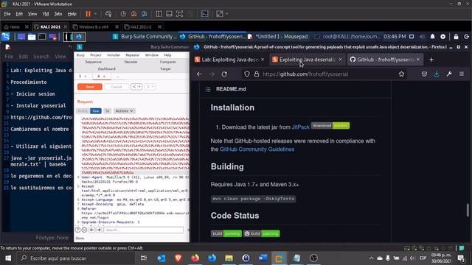Open Burp Suite Intruder menu
The width and height of the screenshot is (472, 265).
click(x=114, y=55)
